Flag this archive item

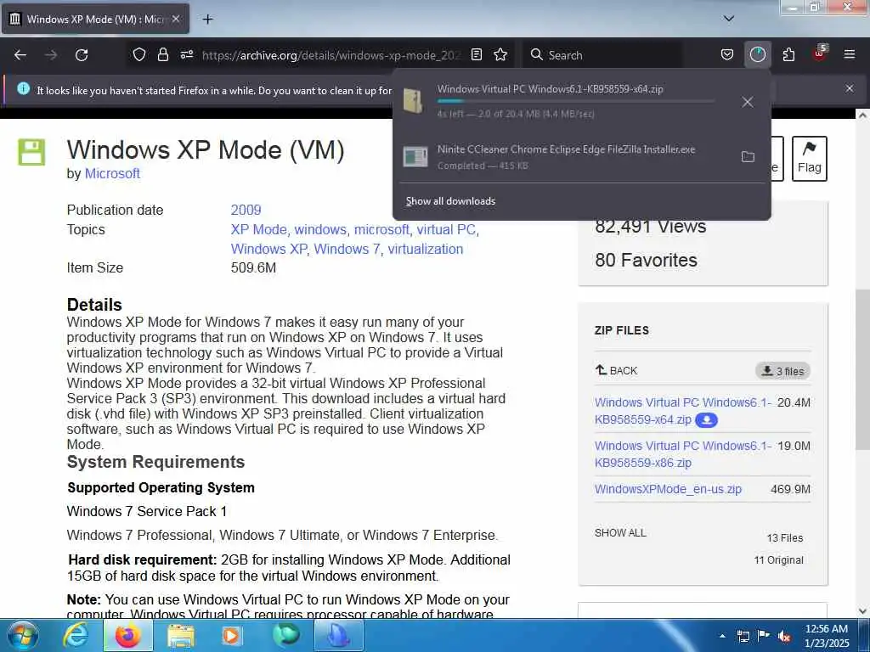809,159
